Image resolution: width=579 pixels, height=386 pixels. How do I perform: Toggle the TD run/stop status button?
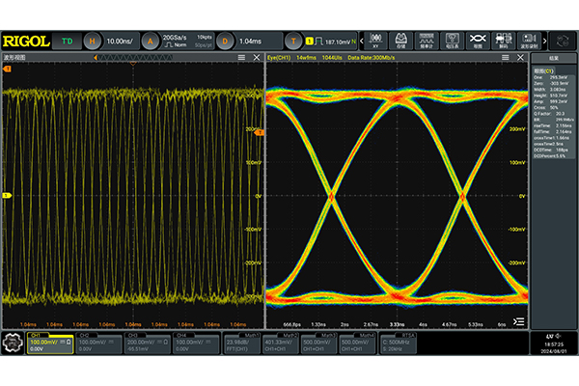[67, 41]
